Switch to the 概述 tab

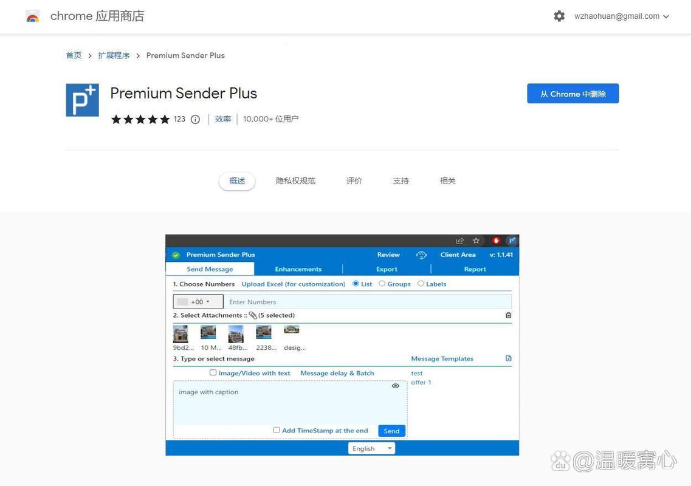click(x=237, y=181)
